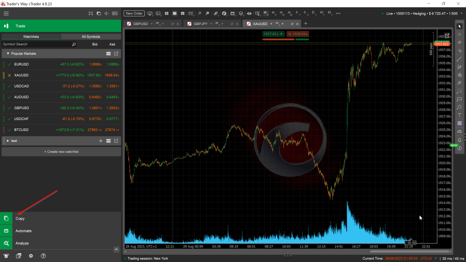Select the trend line drawing tool

[x=459, y=59]
